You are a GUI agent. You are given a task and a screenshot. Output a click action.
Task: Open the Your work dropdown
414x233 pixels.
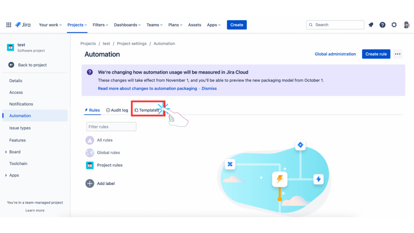pyautogui.click(x=50, y=25)
